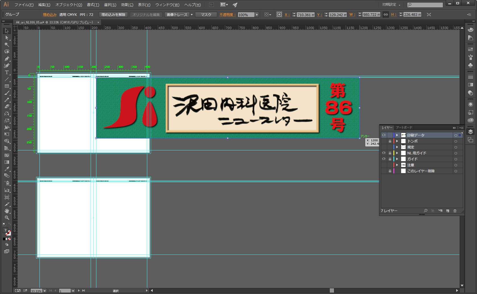
Task: Open the 画像トレース dropdown arrow
Action: [x=192, y=14]
